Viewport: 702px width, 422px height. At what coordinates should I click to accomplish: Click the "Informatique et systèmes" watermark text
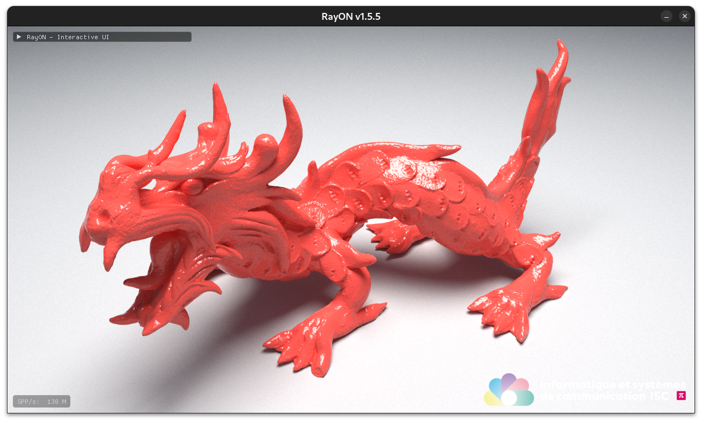point(612,385)
